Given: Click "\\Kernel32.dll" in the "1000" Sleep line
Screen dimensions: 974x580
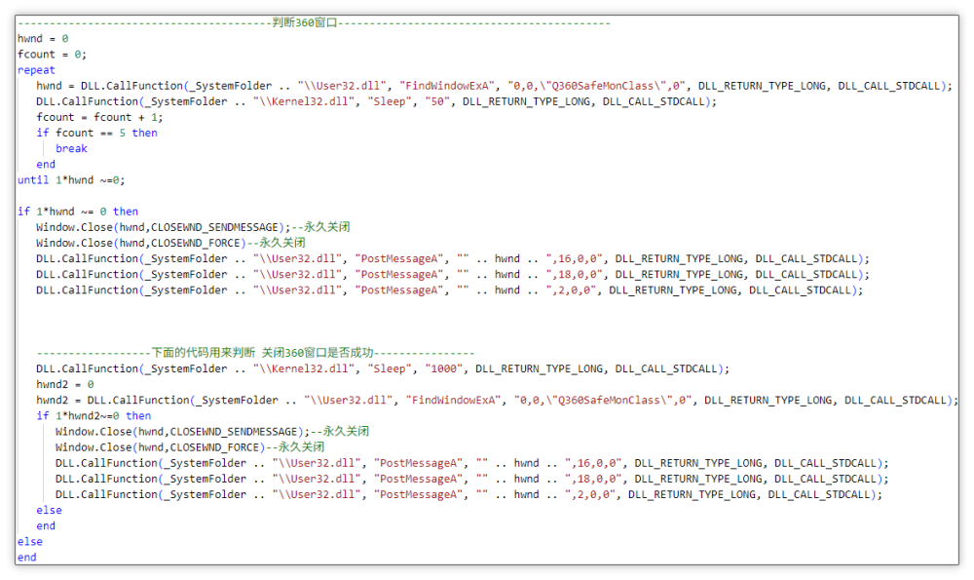Looking at the screenshot, I should (x=304, y=368).
